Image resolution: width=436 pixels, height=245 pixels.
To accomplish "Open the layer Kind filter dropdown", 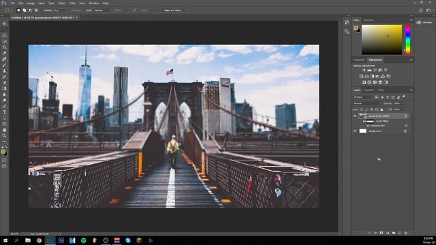I will pyautogui.click(x=363, y=97).
